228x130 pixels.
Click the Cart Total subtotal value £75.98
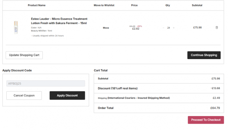pos(216,78)
